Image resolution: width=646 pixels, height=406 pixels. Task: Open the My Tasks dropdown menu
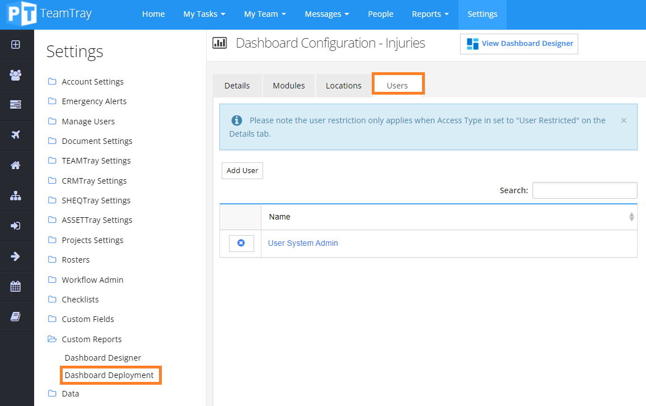(204, 14)
